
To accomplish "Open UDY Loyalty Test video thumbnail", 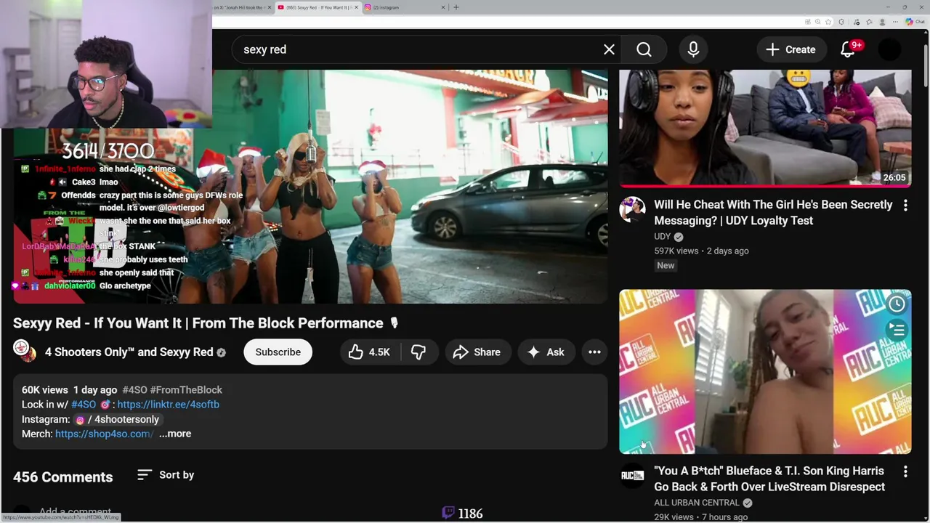I will tap(765, 129).
